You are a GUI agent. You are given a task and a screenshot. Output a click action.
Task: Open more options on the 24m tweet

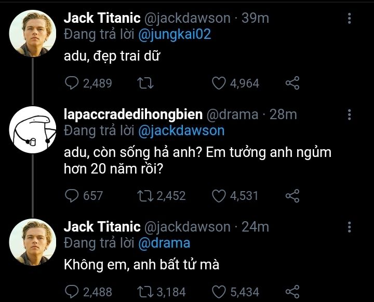(349, 227)
